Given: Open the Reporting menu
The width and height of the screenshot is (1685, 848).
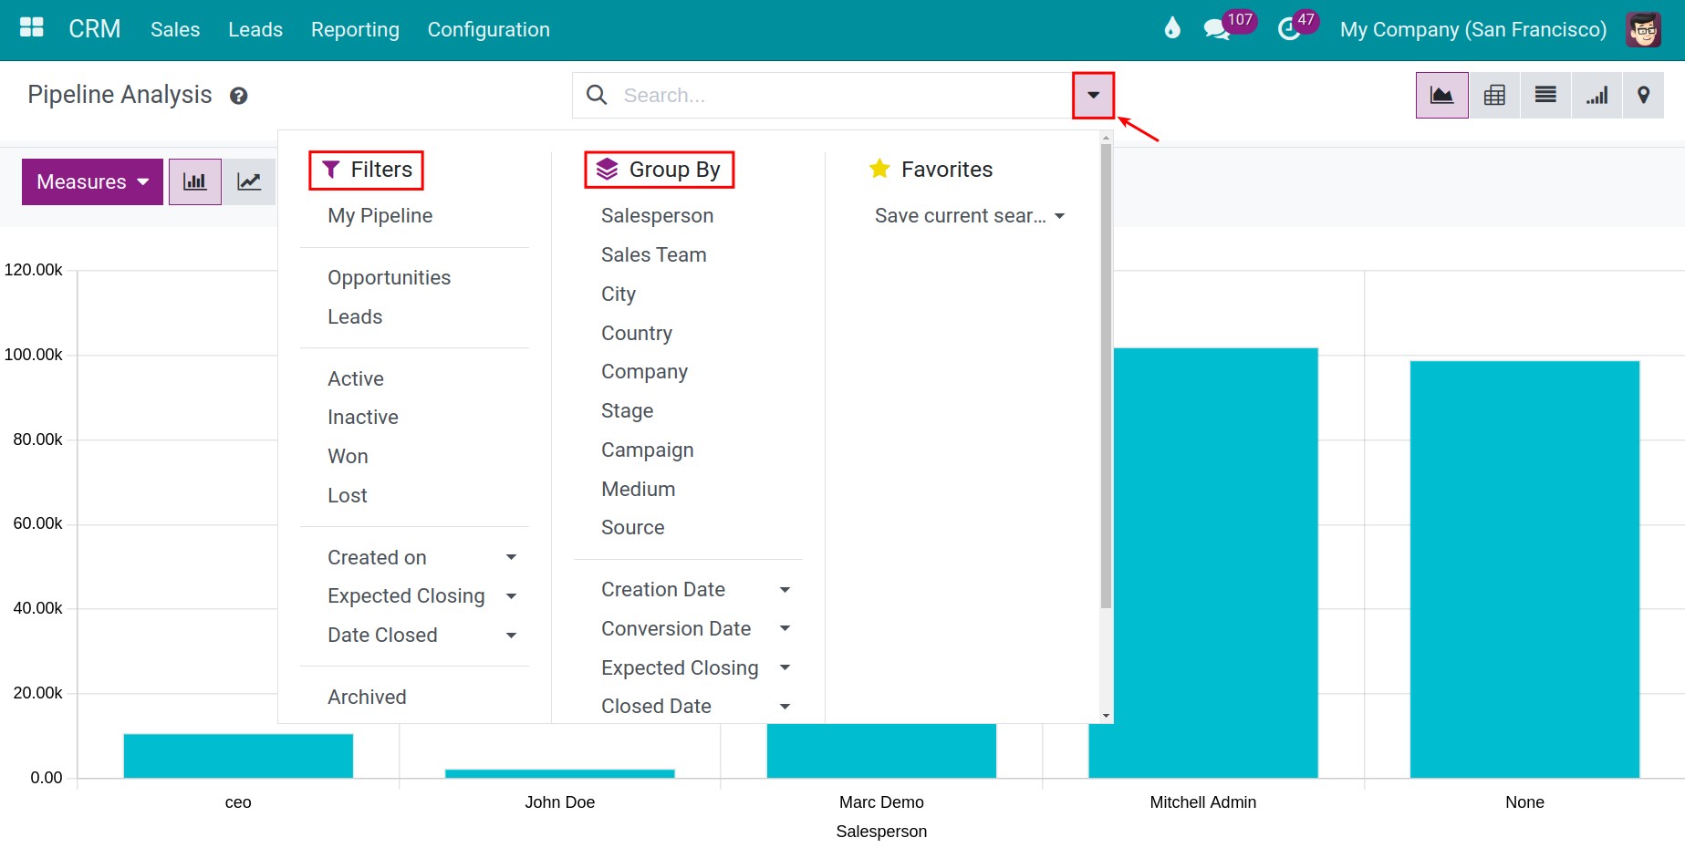Looking at the screenshot, I should point(355,29).
